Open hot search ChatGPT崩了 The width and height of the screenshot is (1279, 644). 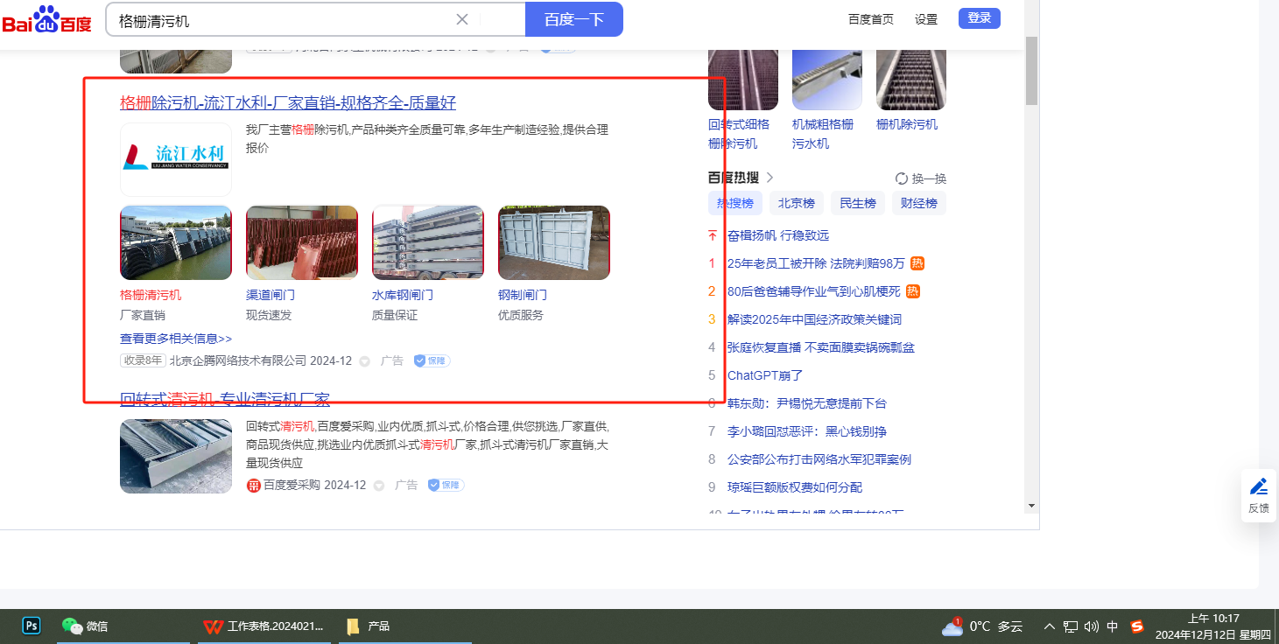pyautogui.click(x=765, y=375)
